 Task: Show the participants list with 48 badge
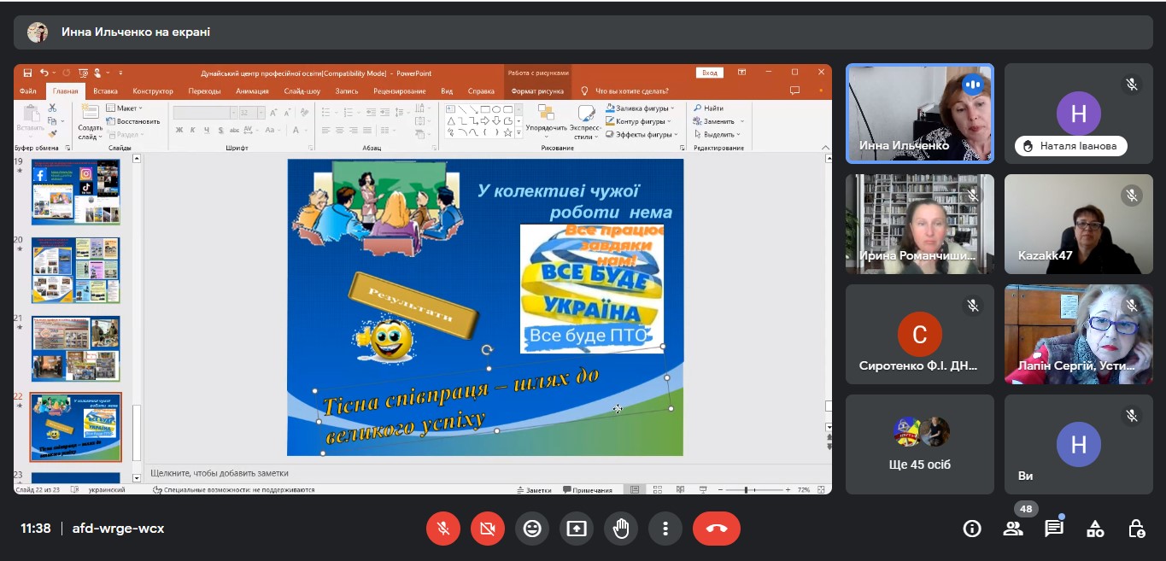(1013, 529)
